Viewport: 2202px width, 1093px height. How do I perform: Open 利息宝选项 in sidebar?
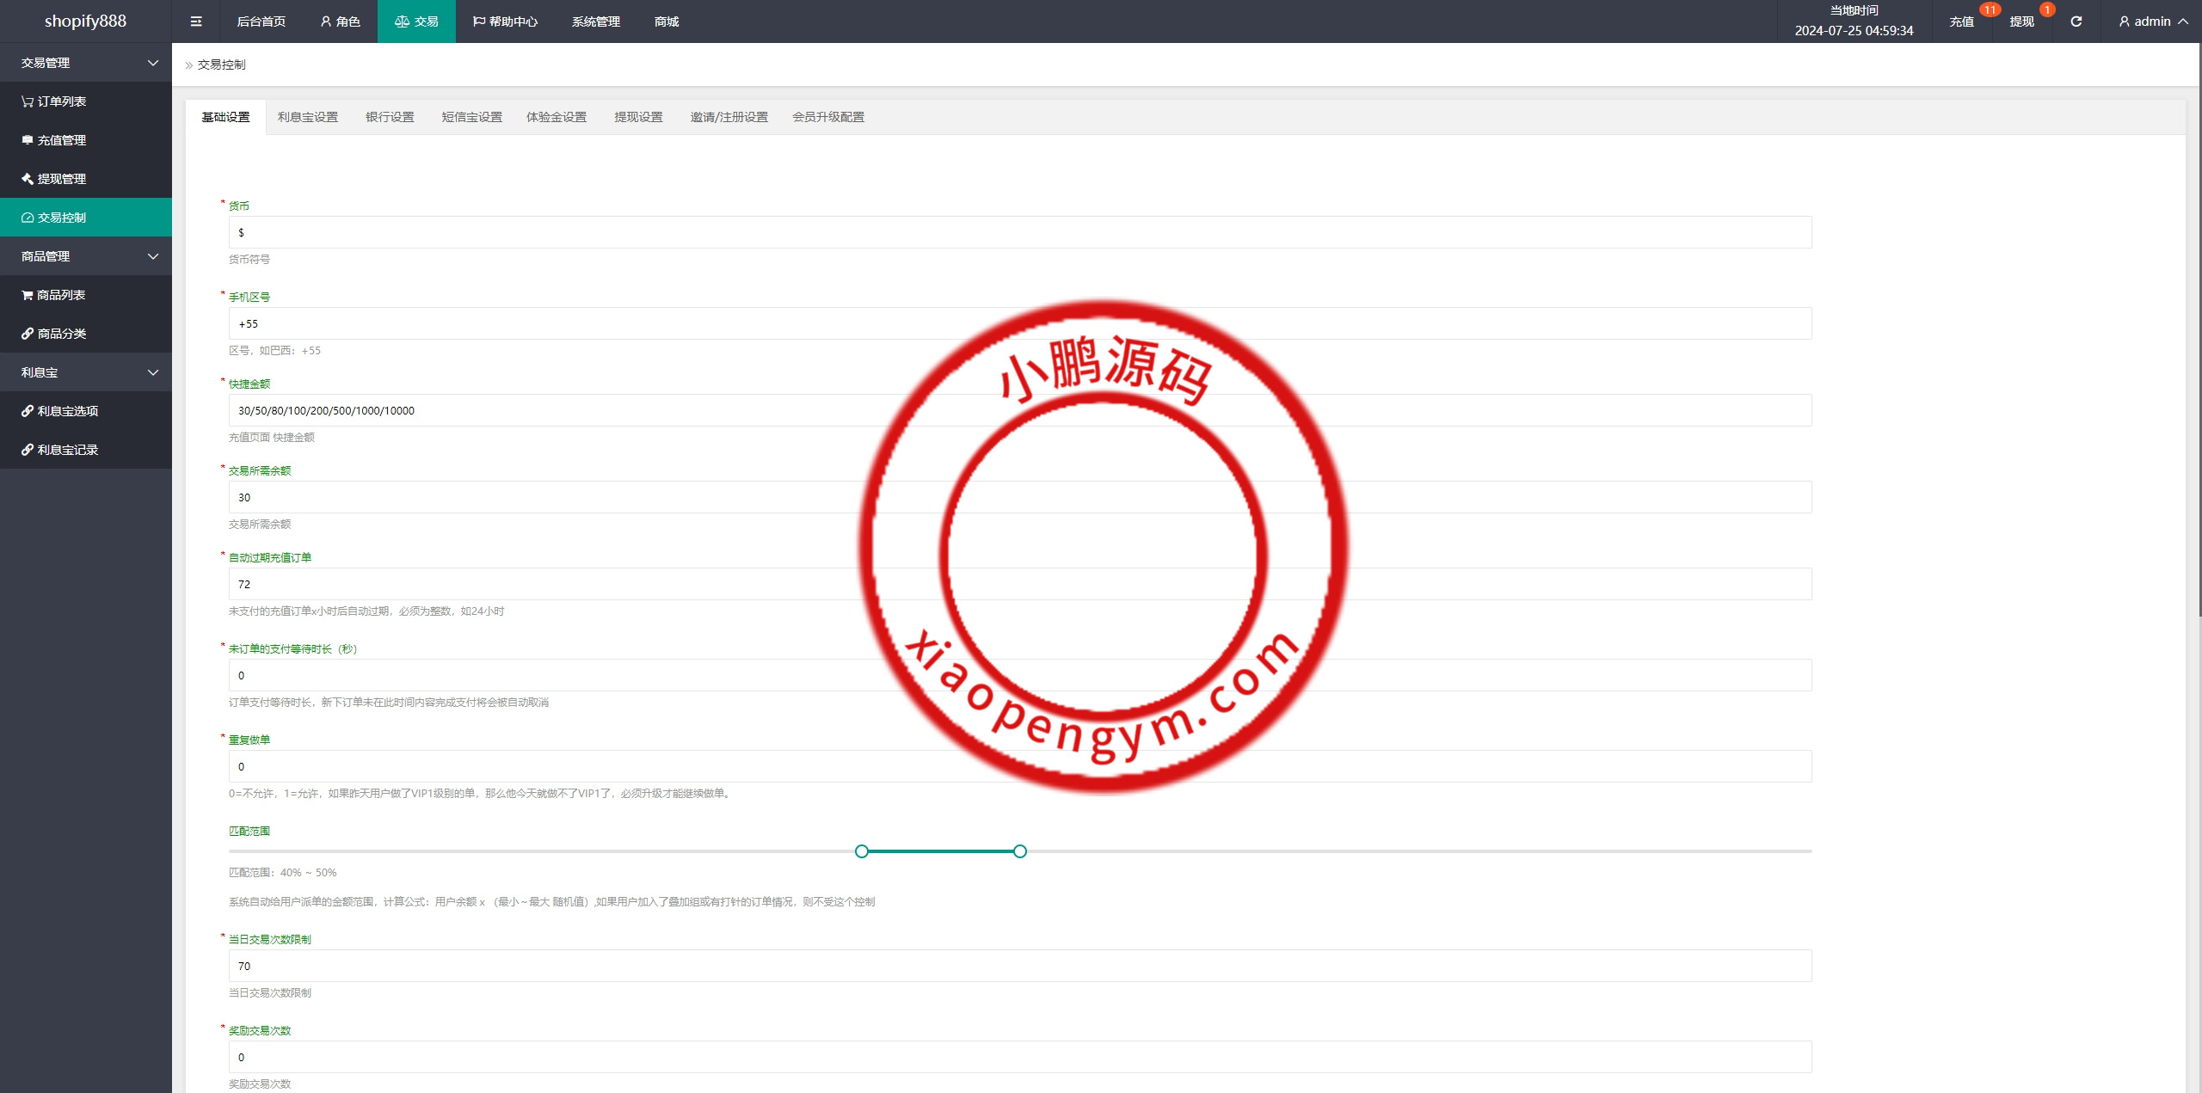[60, 411]
